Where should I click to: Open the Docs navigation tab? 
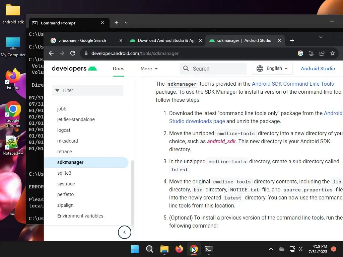click(119, 69)
